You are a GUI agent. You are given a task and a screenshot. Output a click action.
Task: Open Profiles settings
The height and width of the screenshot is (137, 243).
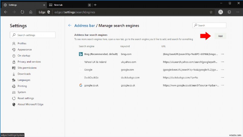click(22, 43)
